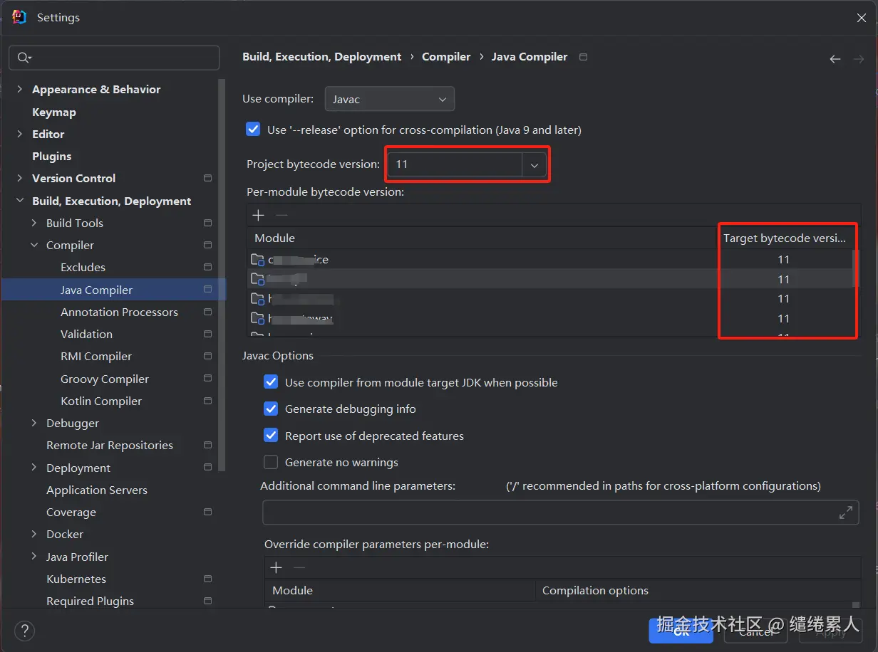Select Kotlin Compiler settings
This screenshot has height=652, width=878.
(x=101, y=401)
